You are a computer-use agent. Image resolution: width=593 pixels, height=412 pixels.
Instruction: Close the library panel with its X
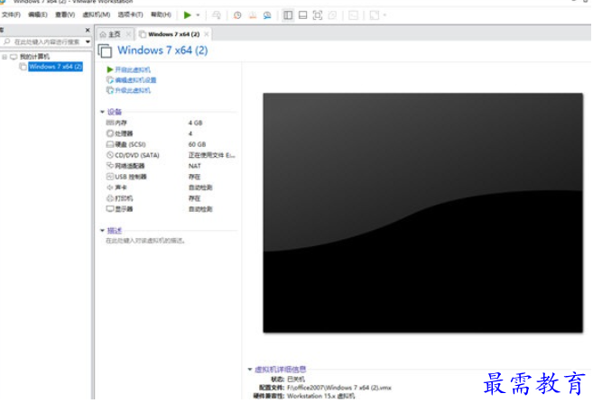(88, 30)
